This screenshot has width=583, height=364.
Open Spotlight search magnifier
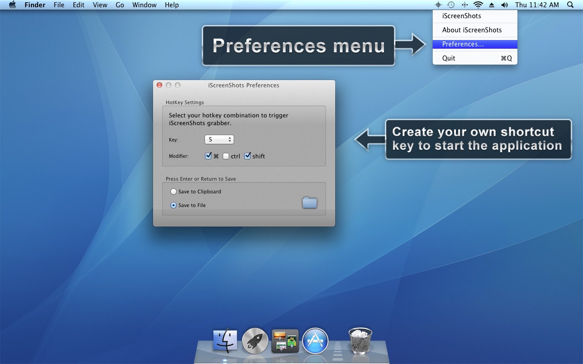point(571,5)
